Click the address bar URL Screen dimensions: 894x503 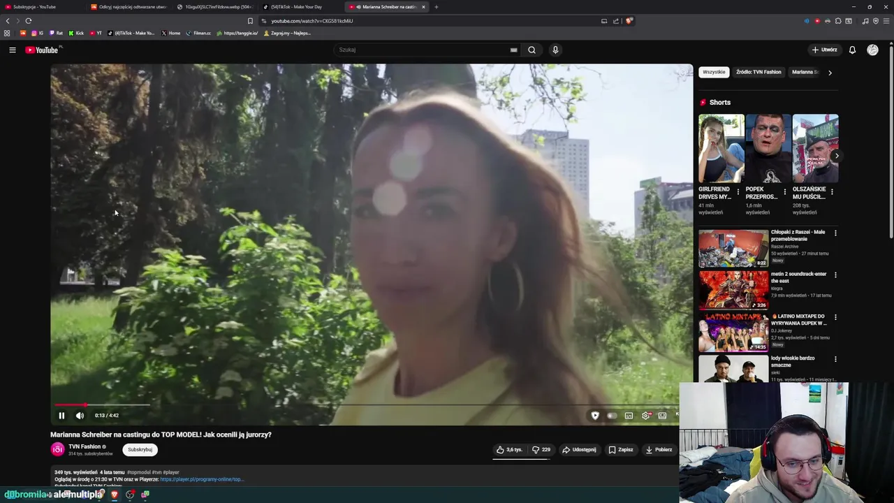click(x=312, y=21)
